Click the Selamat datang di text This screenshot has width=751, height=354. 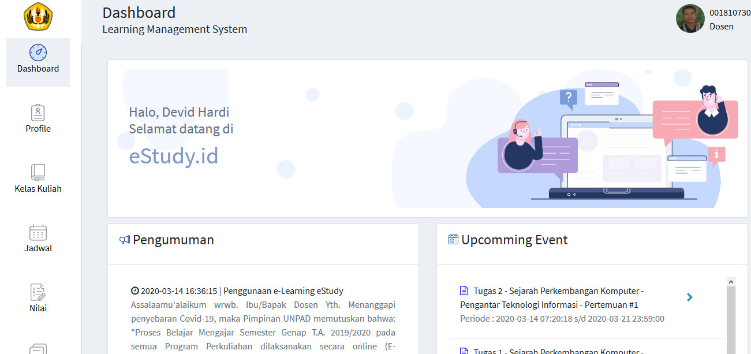[x=181, y=129]
